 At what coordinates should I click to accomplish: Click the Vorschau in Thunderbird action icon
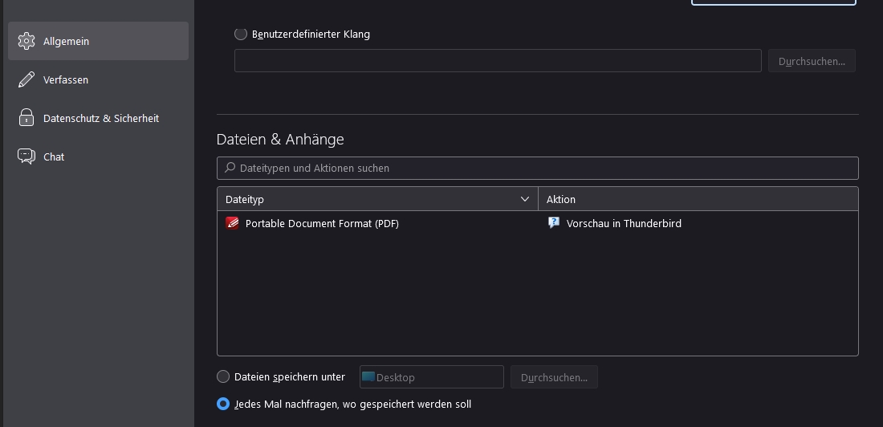click(x=554, y=223)
